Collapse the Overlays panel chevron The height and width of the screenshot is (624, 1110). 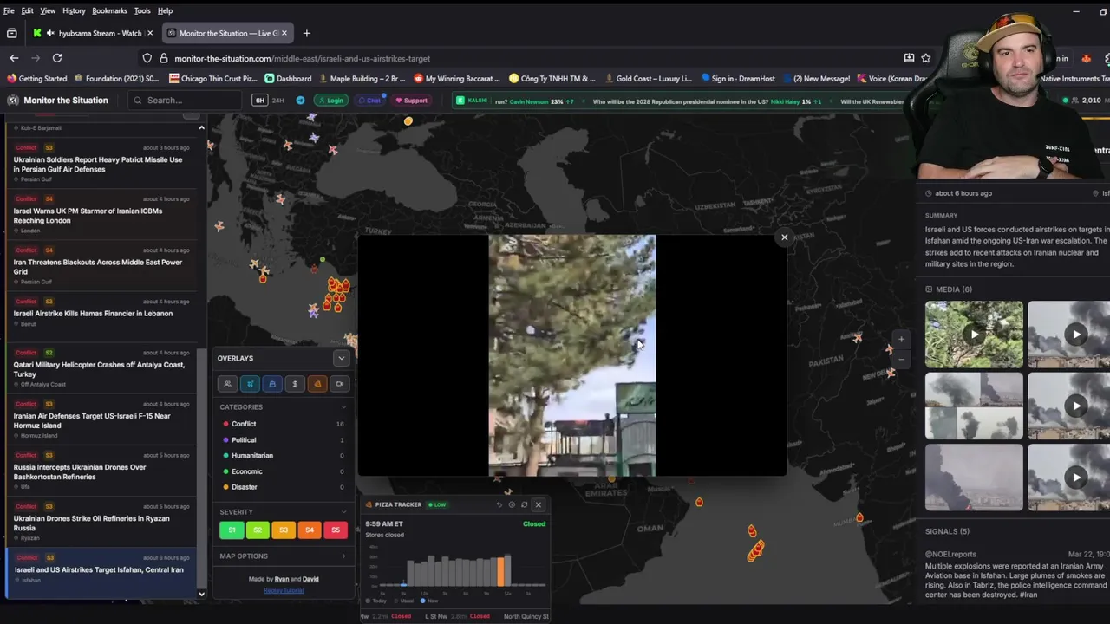click(341, 358)
